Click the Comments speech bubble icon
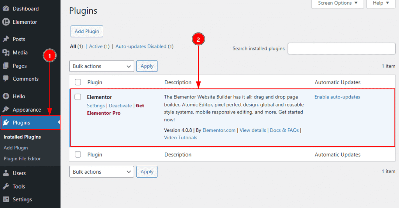The image size is (399, 208). pyautogui.click(x=6, y=79)
